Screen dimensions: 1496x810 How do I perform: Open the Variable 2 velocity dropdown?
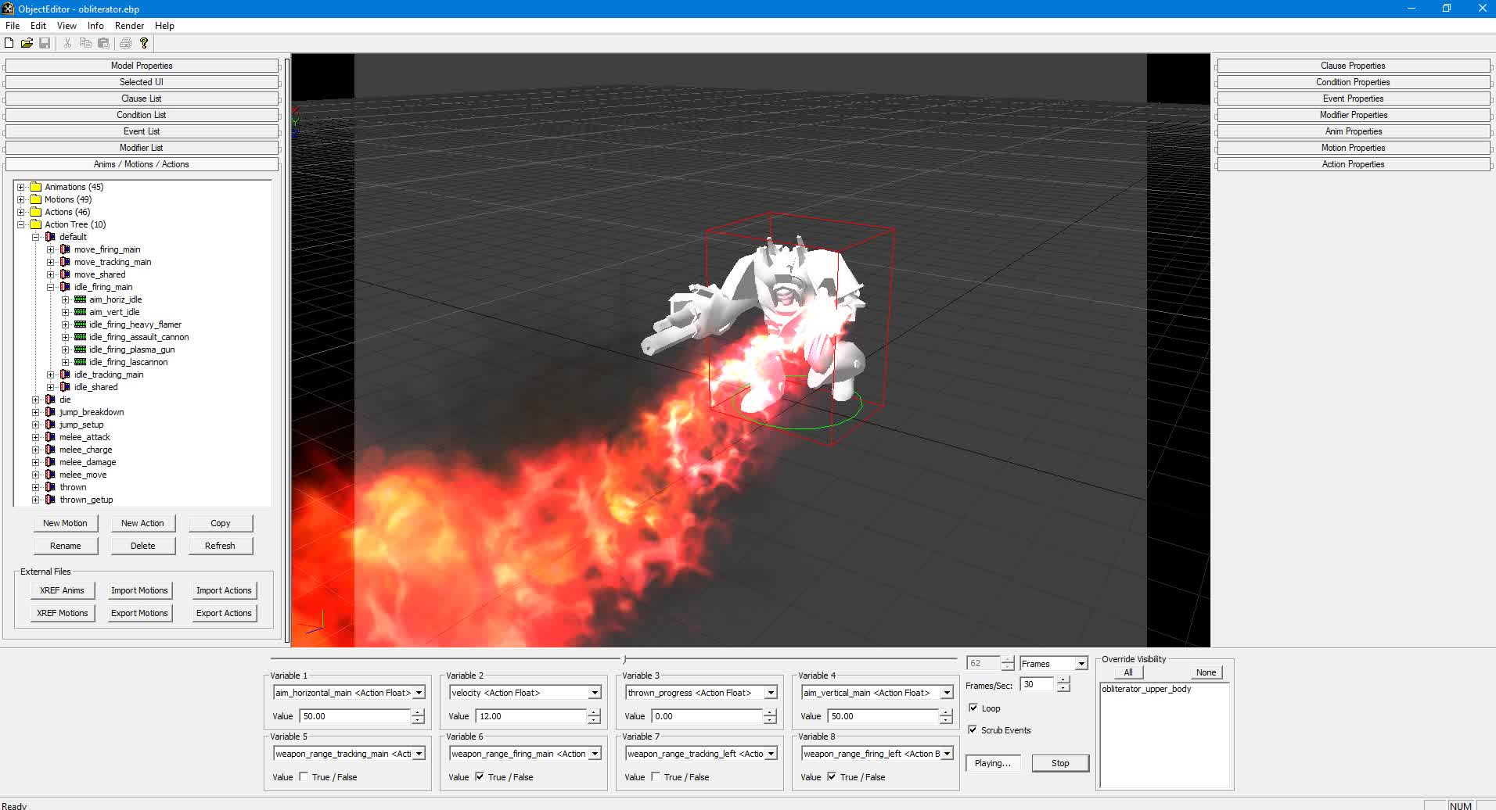pyautogui.click(x=595, y=693)
